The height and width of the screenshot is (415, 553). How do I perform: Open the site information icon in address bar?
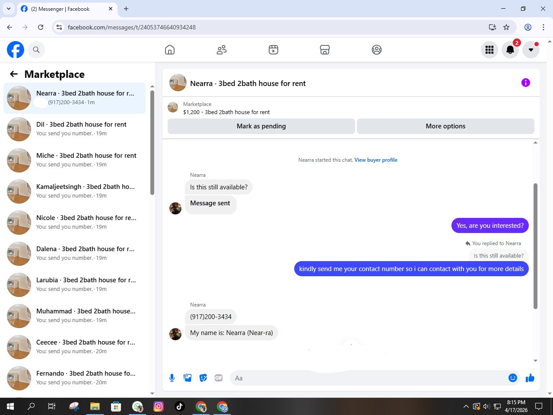pos(59,27)
